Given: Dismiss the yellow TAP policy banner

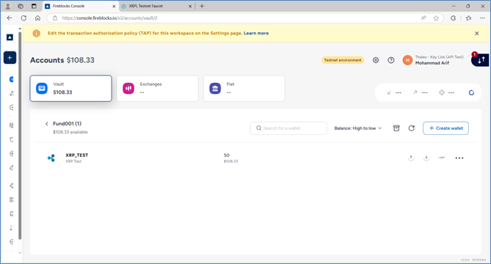Looking at the screenshot, I should point(476,33).
